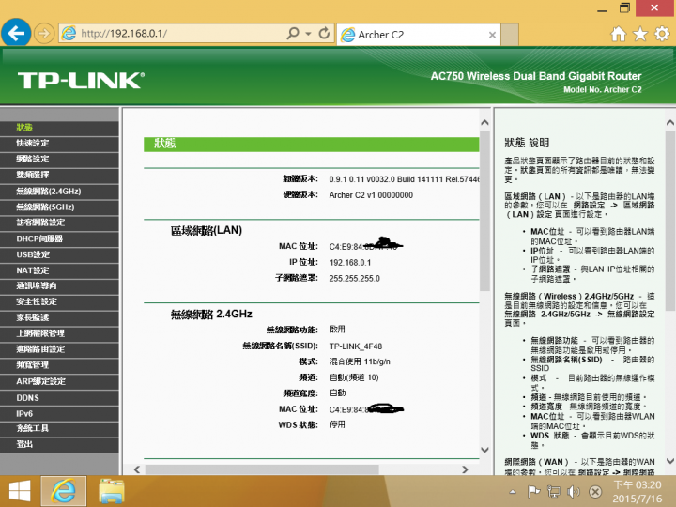The width and height of the screenshot is (676, 507).
Task: Click the 無線網路 2.4GHz section heading
Action: click(x=211, y=315)
